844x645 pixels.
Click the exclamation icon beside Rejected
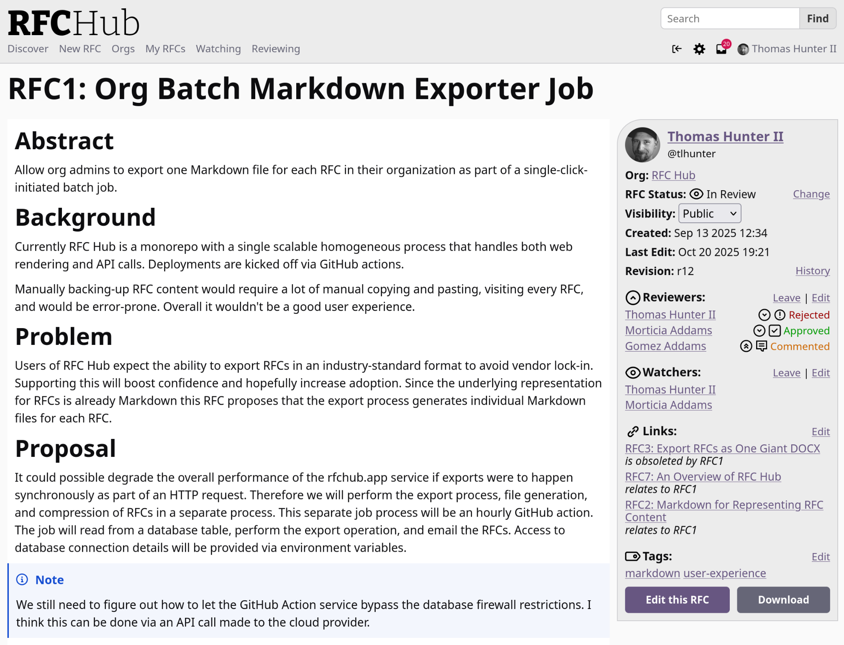[x=780, y=315]
